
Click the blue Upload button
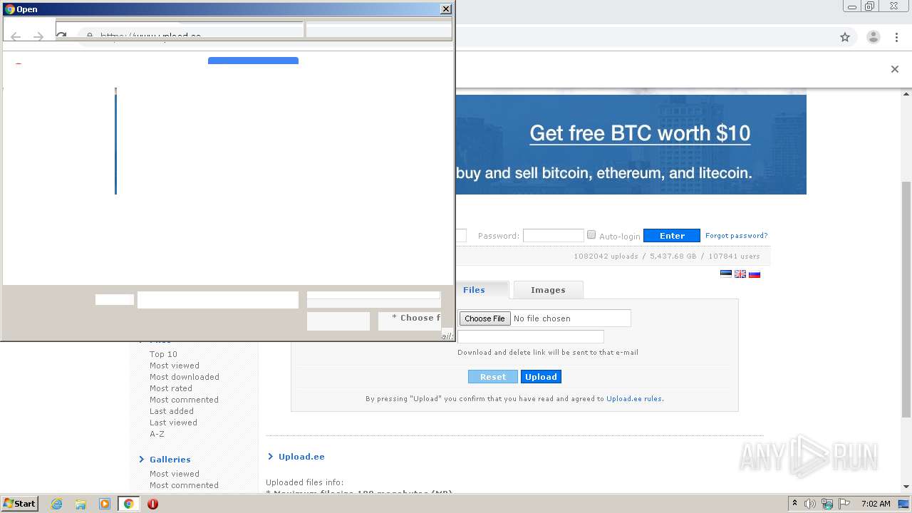(541, 377)
